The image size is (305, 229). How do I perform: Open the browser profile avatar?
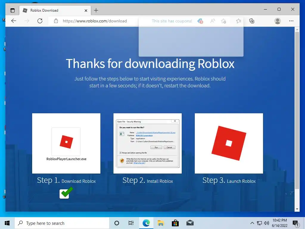pyautogui.click(x=278, y=21)
